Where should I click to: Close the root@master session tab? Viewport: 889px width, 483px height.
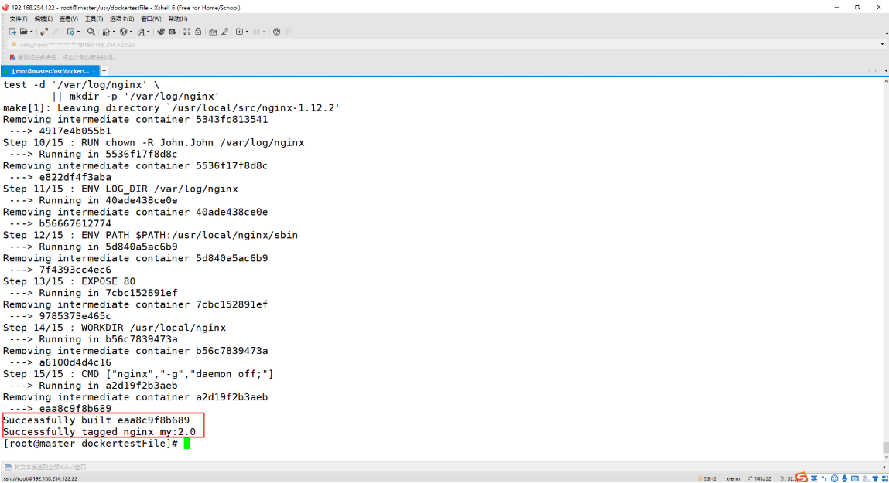click(x=94, y=71)
